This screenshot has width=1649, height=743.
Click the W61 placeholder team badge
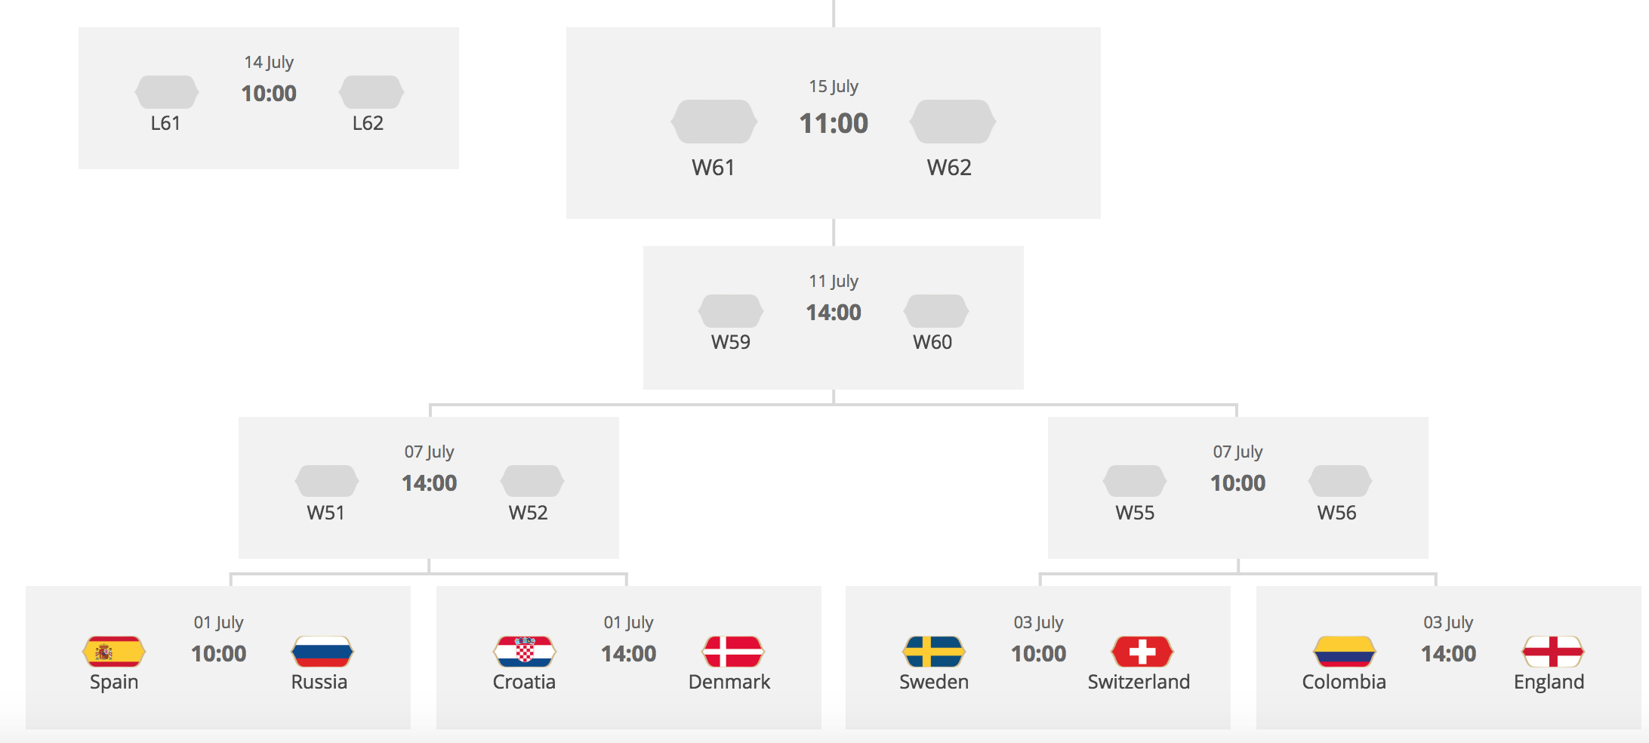click(714, 122)
